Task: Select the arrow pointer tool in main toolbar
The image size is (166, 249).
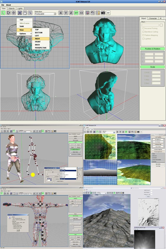Action: (3, 13)
